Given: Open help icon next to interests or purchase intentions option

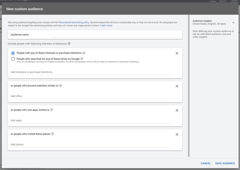Looking at the screenshot, I should (x=84, y=53).
